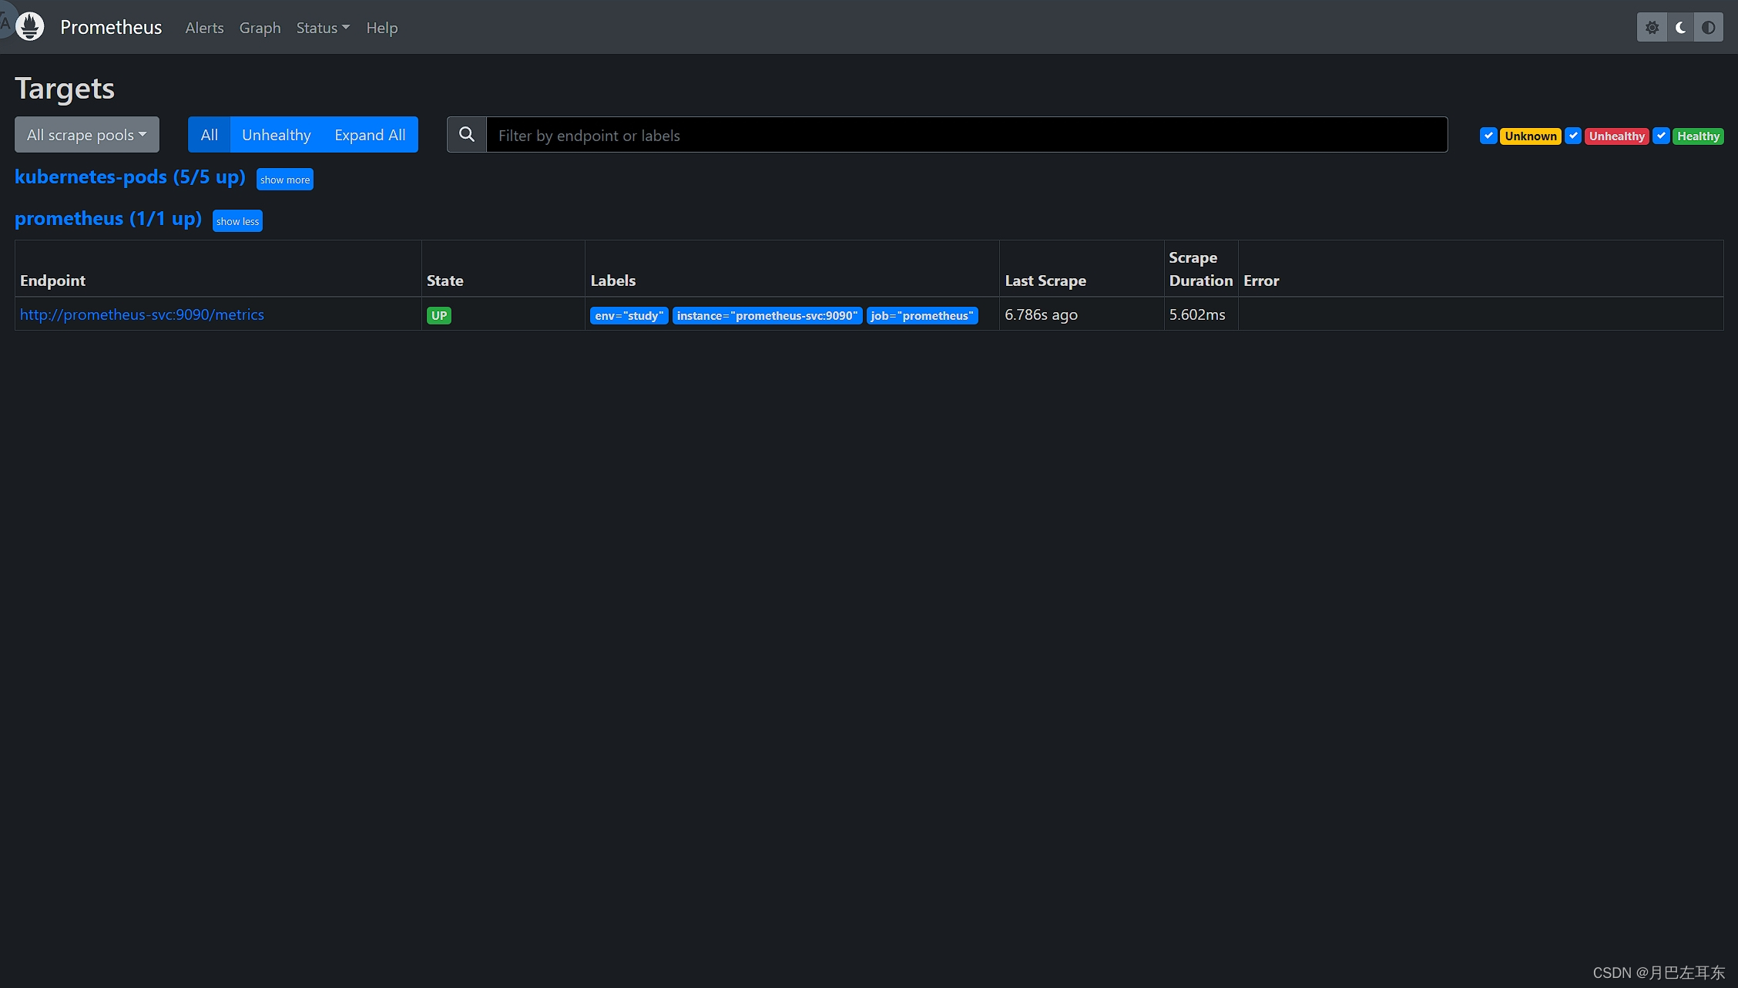
Task: Click the UP state badge
Action: point(439,315)
